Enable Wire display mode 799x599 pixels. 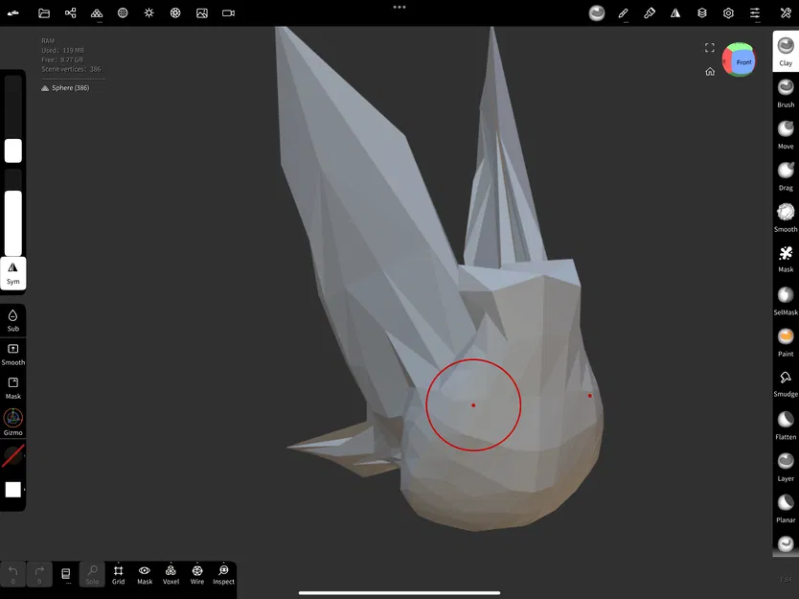[x=196, y=575]
